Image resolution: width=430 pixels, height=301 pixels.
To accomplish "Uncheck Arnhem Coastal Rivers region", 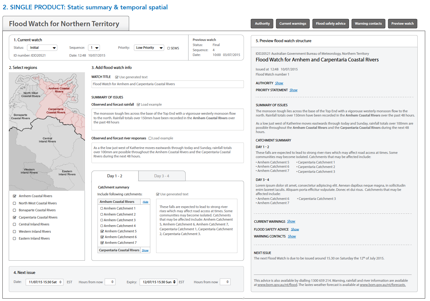I will click(x=14, y=196).
